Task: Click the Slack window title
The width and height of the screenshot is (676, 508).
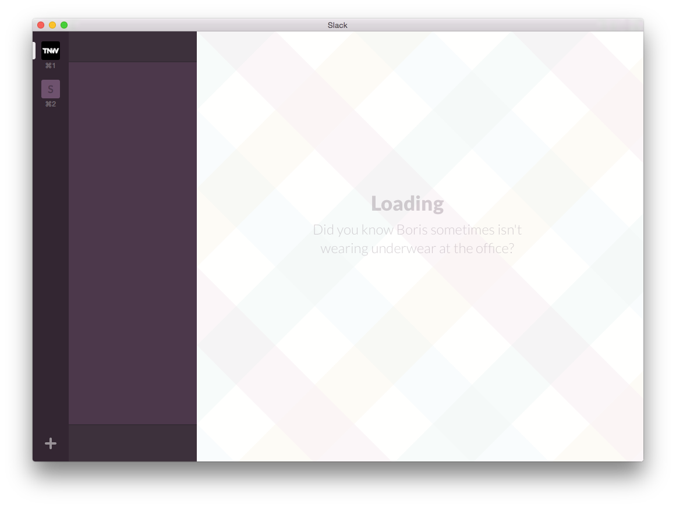Action: point(338,25)
